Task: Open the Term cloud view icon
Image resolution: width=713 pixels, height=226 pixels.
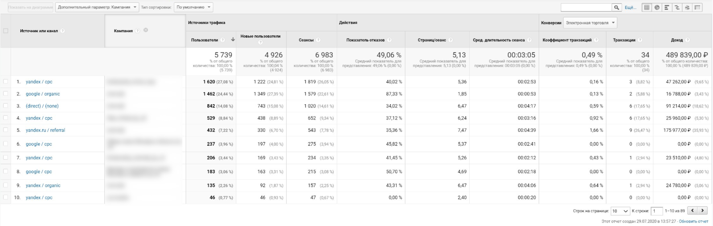Action: [x=687, y=8]
